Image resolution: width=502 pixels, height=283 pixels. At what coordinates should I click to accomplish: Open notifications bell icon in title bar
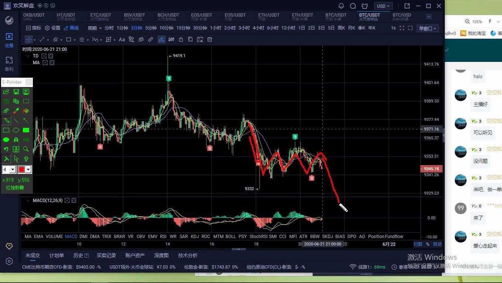click(341, 6)
